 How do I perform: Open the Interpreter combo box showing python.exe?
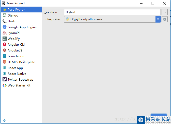pyautogui.click(x=110, y=19)
